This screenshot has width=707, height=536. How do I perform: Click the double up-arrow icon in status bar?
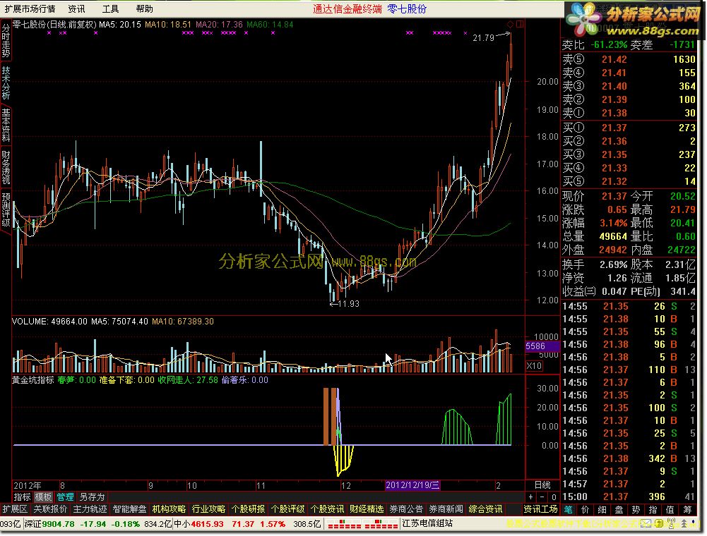[684, 524]
